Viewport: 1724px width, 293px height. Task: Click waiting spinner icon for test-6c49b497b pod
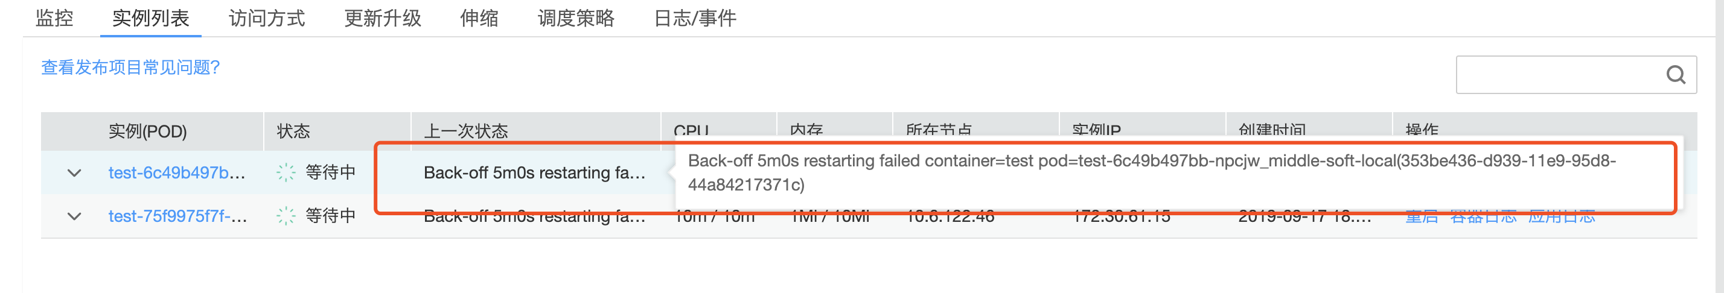pos(286,172)
